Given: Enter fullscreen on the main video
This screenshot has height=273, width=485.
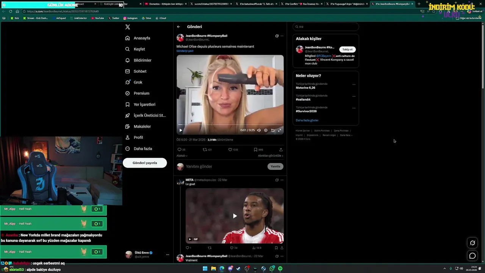Looking at the screenshot, I should tap(280, 130).
